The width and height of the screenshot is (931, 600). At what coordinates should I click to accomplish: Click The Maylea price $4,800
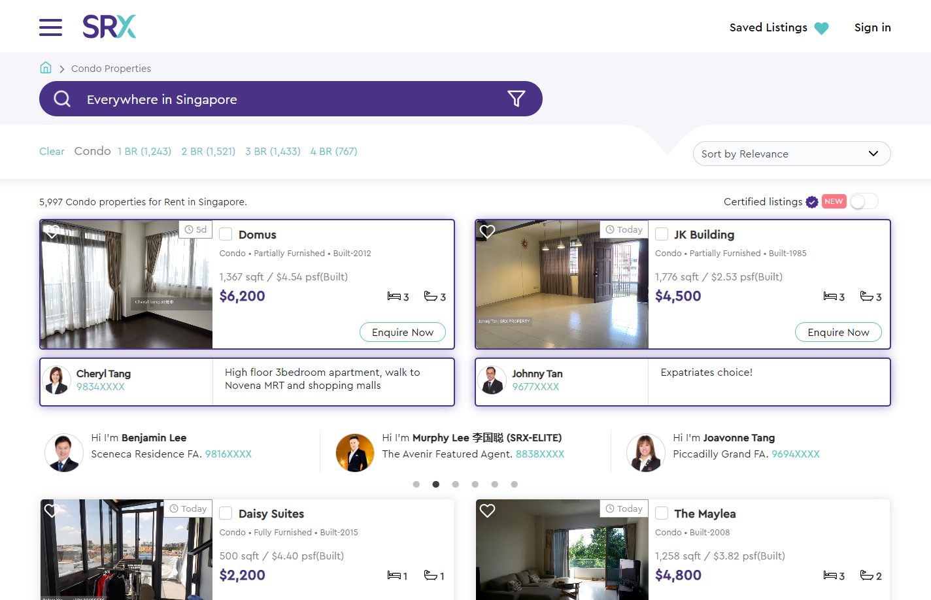point(678,575)
